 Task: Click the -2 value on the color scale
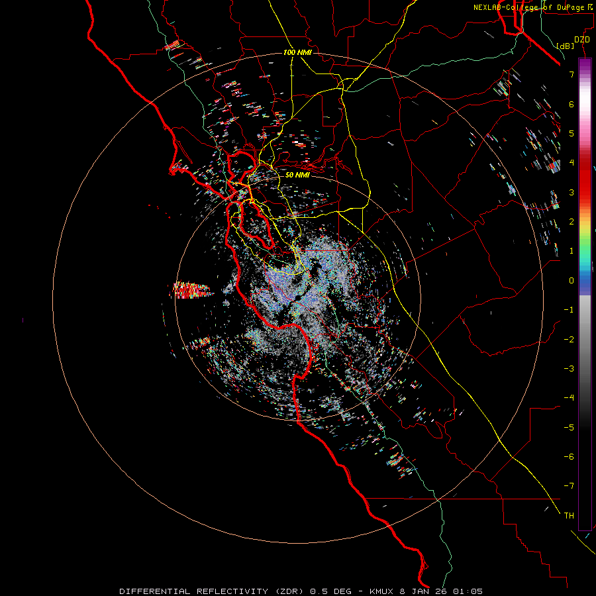(569, 340)
